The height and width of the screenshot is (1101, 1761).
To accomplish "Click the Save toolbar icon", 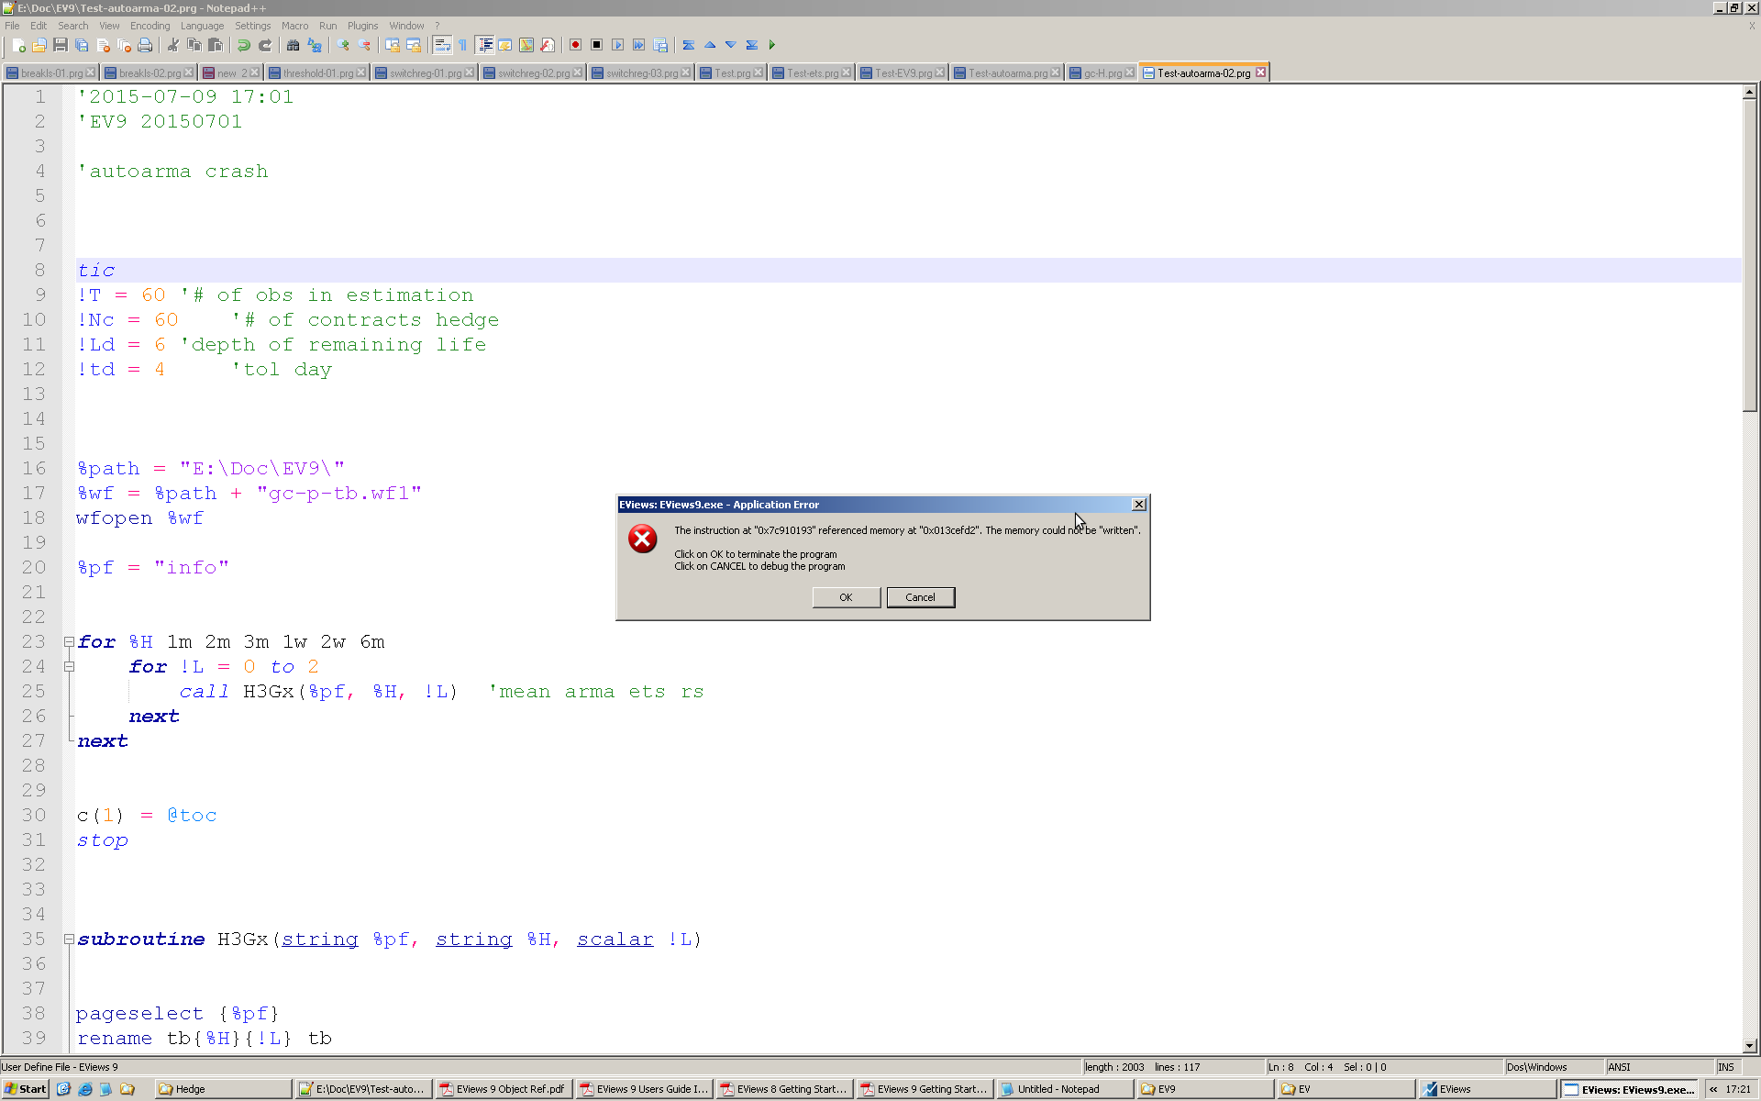I will tap(60, 45).
